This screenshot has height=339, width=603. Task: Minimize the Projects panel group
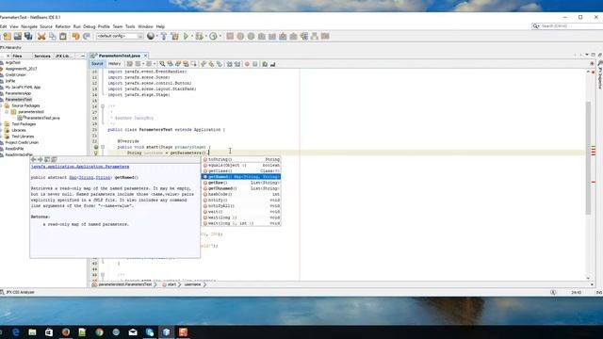83,56
